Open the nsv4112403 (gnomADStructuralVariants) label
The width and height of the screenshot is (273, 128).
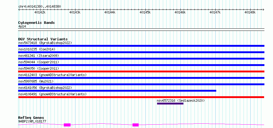click(52, 75)
